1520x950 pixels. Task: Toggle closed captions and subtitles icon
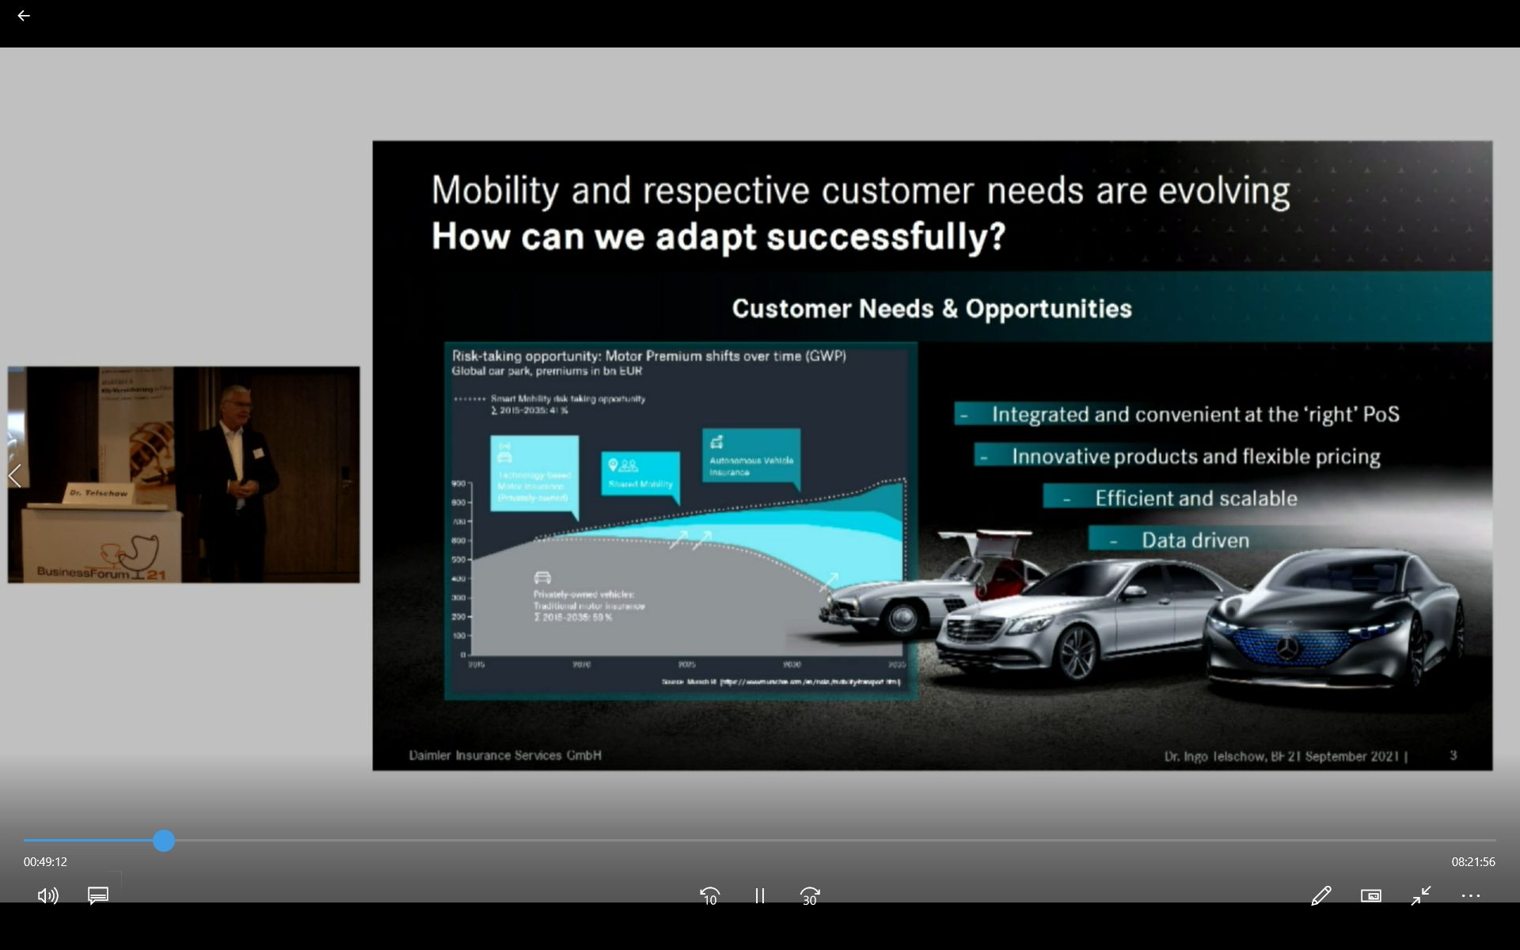pyautogui.click(x=98, y=895)
